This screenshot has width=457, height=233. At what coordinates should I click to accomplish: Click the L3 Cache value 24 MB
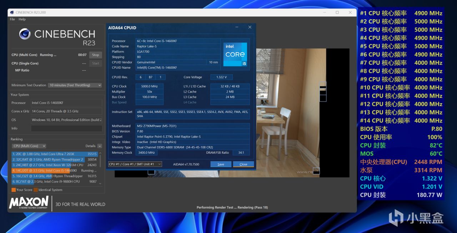coord(230,97)
